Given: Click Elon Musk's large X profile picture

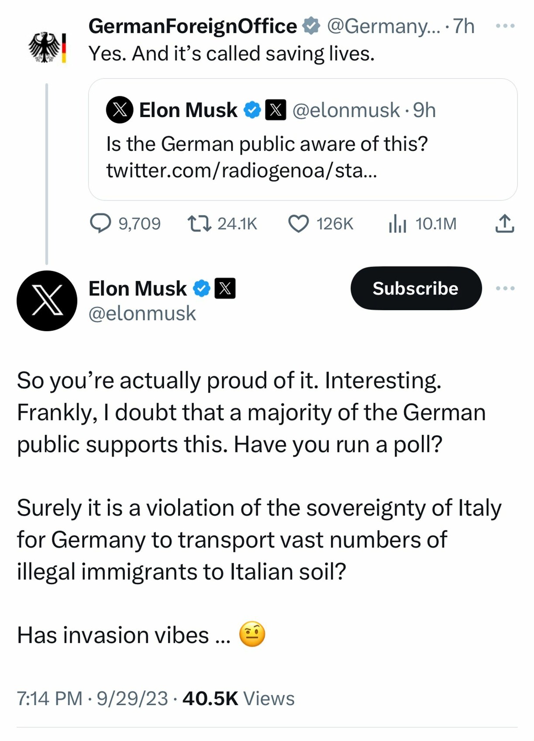Looking at the screenshot, I should (x=47, y=301).
